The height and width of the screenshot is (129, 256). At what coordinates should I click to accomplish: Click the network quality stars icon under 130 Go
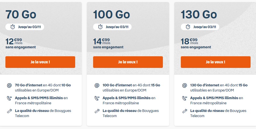pyautogui.click(x=185, y=111)
